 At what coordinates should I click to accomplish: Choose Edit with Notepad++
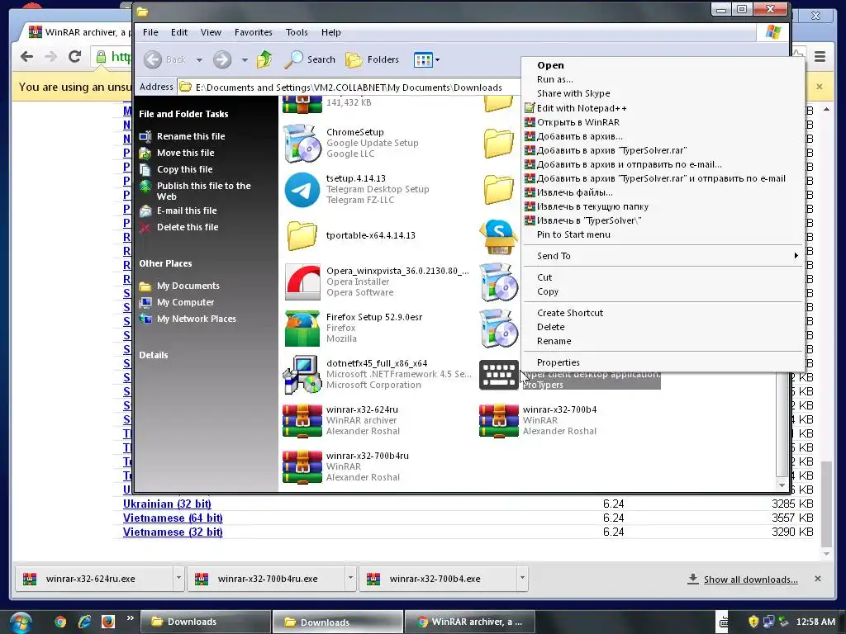click(x=663, y=108)
